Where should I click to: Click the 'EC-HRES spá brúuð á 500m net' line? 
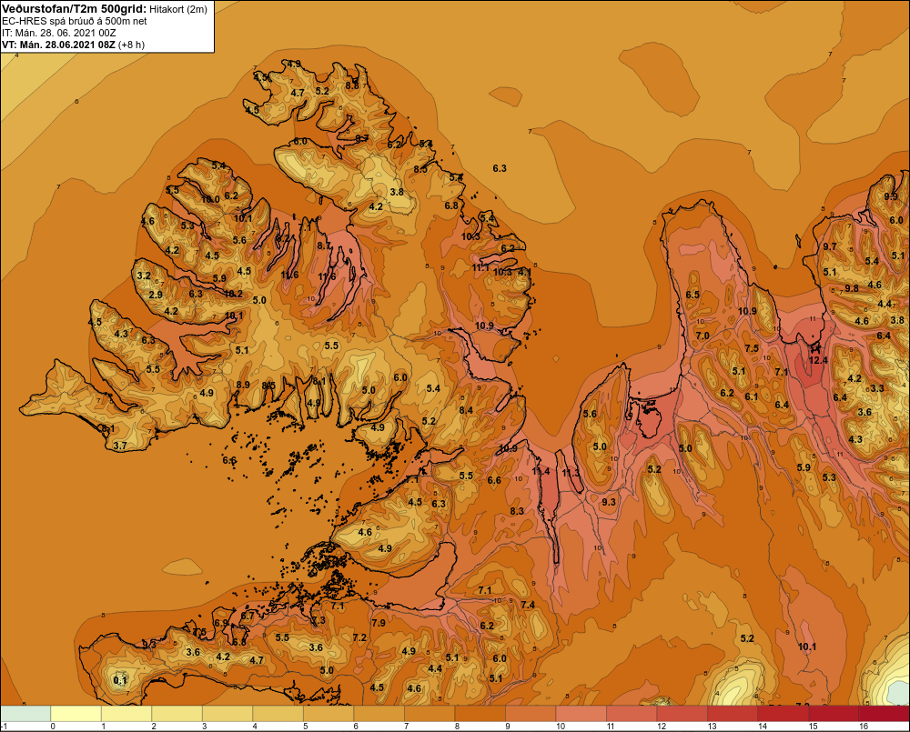pyautogui.click(x=75, y=21)
